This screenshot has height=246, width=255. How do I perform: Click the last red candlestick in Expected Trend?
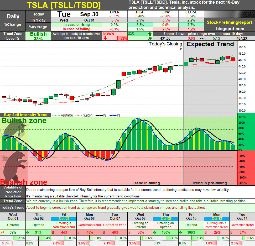point(233,59)
